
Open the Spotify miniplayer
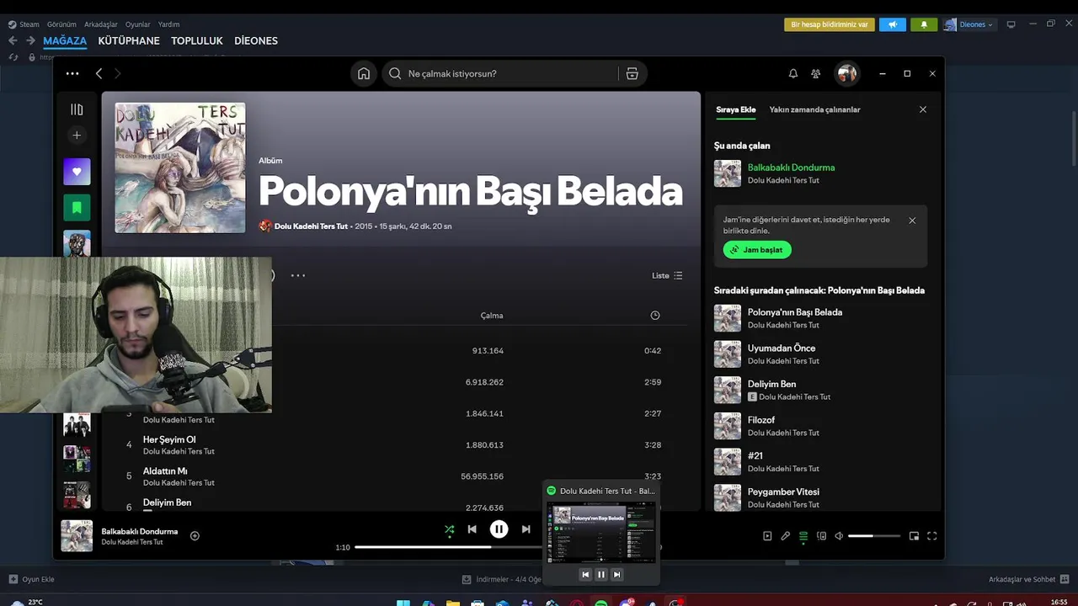(x=914, y=536)
